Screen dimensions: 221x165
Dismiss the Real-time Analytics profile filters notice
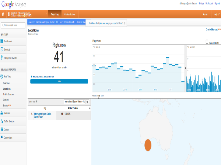pos(124,23)
